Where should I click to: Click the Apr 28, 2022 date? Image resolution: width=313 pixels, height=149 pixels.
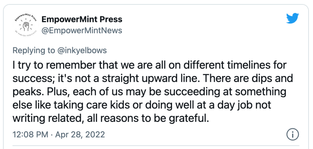pyautogui.click(x=80, y=135)
